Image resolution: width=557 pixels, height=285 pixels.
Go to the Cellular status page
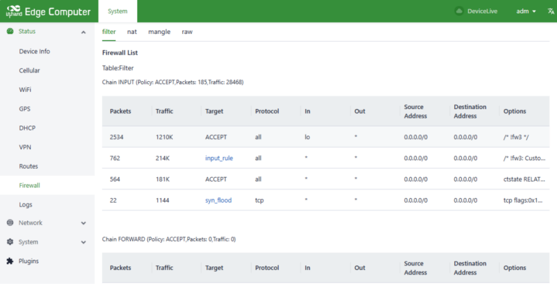click(29, 71)
